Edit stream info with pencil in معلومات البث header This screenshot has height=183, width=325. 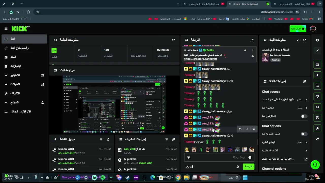coord(298,40)
